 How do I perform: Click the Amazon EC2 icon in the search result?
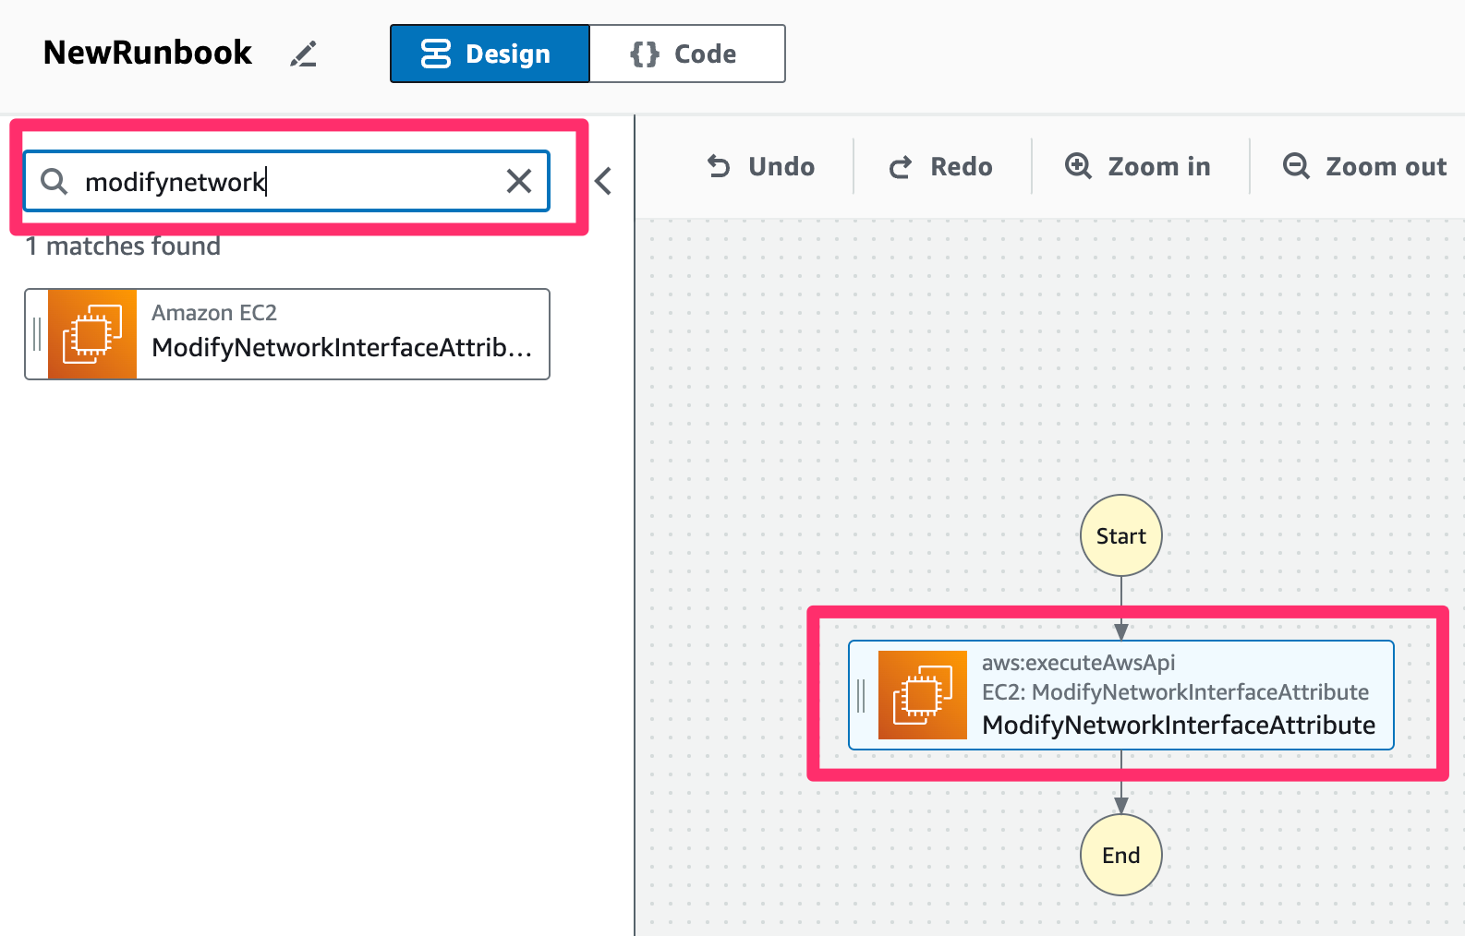pyautogui.click(x=92, y=334)
